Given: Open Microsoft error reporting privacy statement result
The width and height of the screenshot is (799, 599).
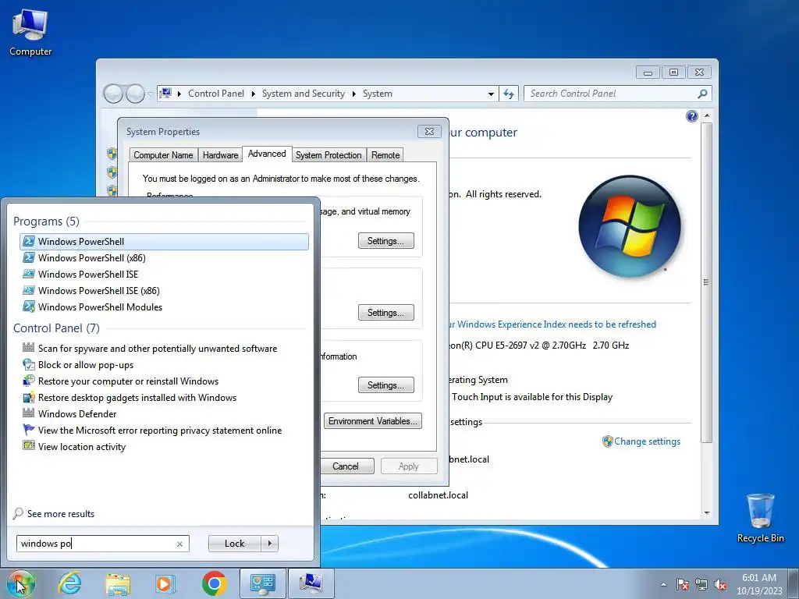Looking at the screenshot, I should tap(164, 430).
